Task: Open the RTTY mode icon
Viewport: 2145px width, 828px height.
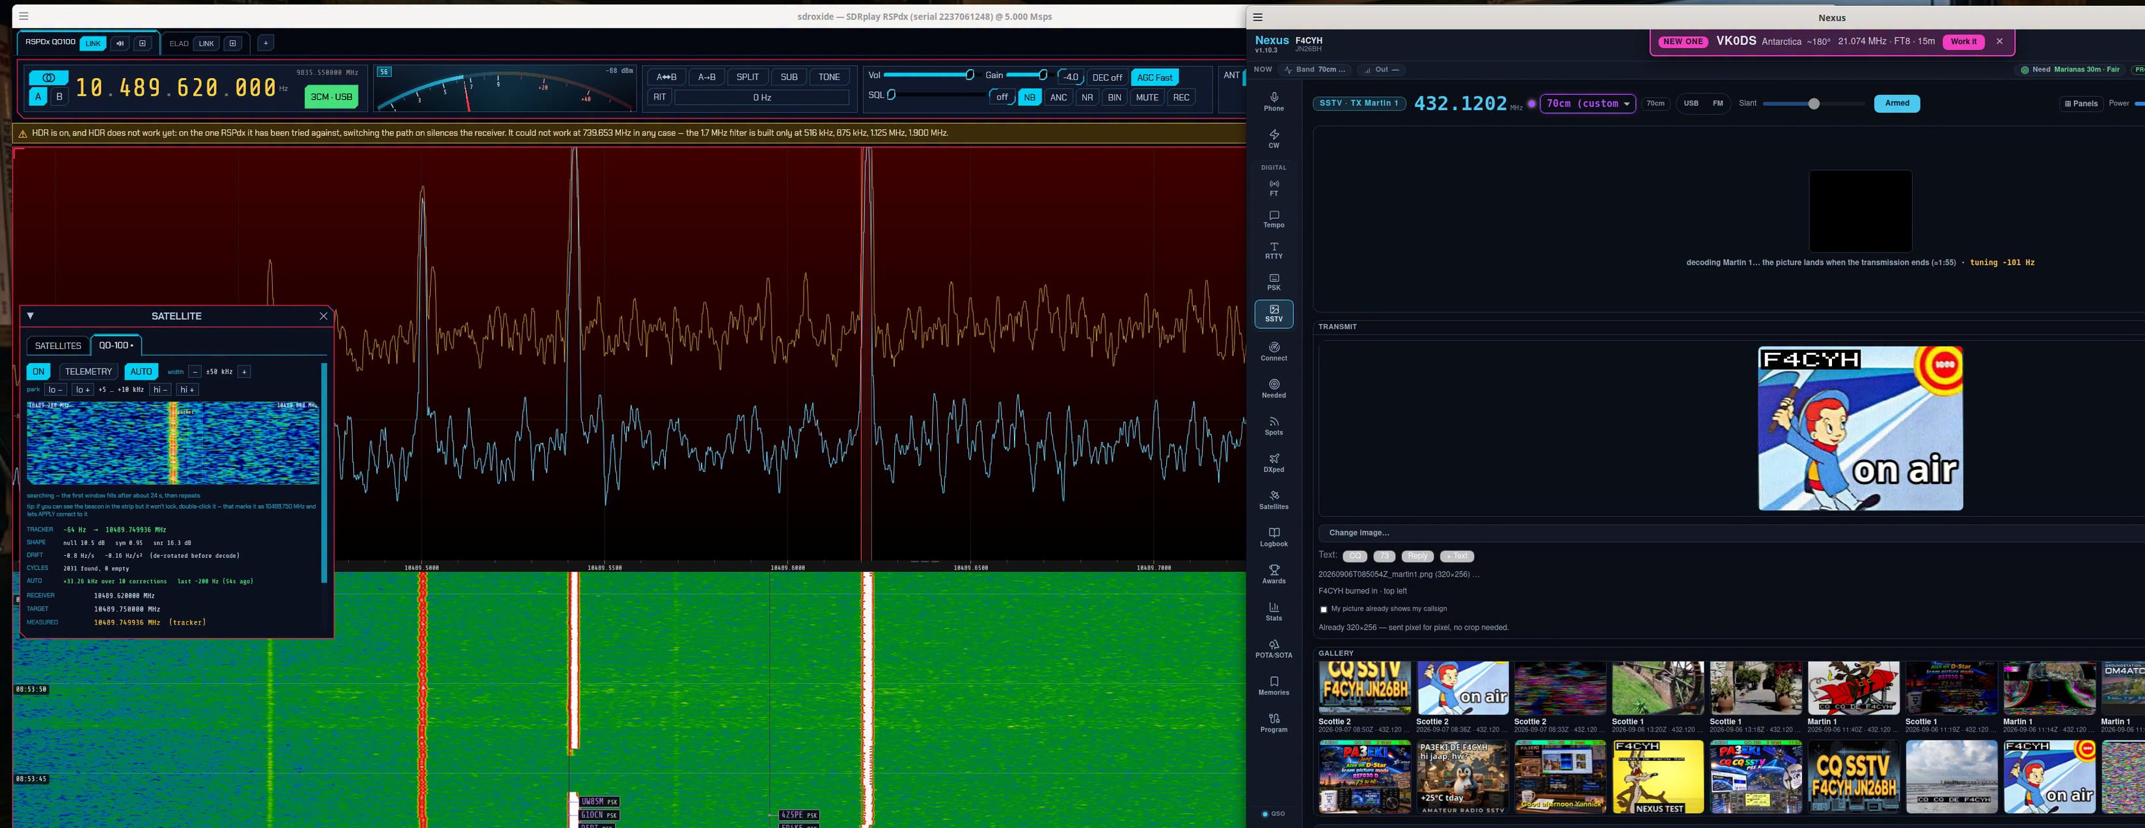Action: pos(1273,251)
